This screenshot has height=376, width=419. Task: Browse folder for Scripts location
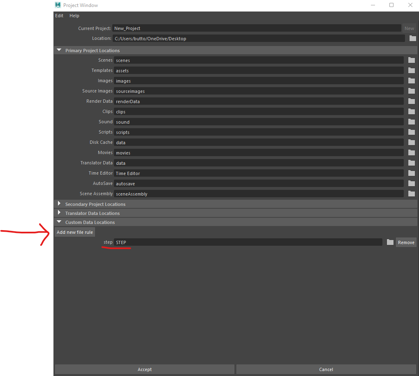412,132
